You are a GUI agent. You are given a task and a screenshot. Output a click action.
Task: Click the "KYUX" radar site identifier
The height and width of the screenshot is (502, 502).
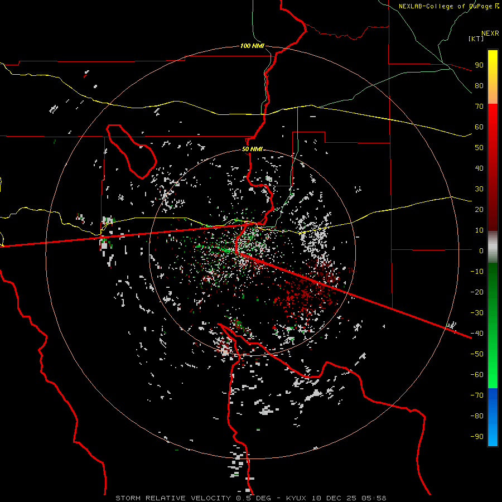pos(296,498)
